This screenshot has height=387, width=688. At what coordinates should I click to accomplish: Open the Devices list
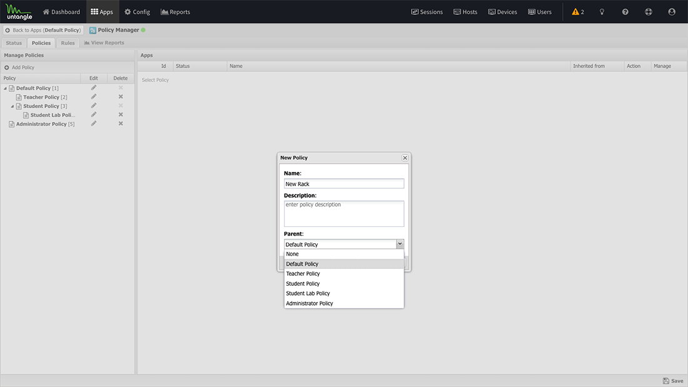503,12
